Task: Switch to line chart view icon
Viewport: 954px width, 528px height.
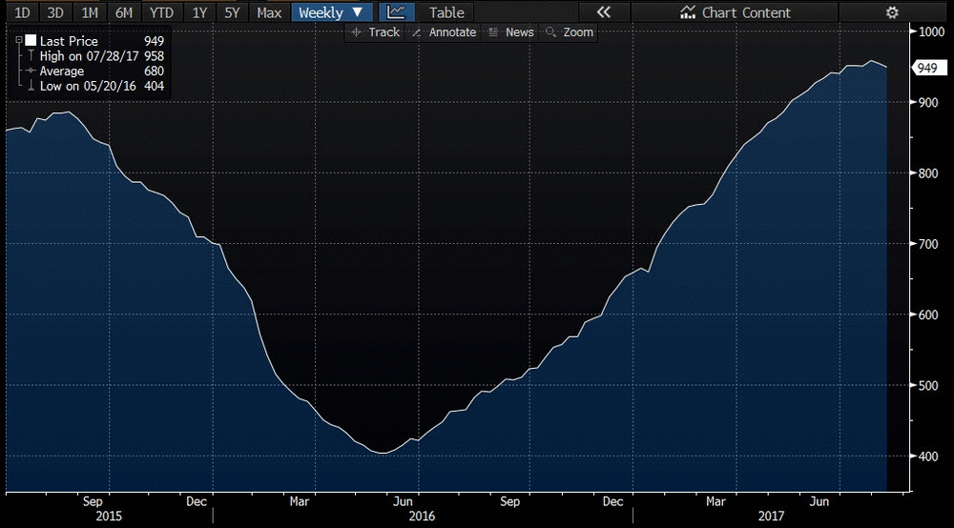Action: (x=397, y=12)
